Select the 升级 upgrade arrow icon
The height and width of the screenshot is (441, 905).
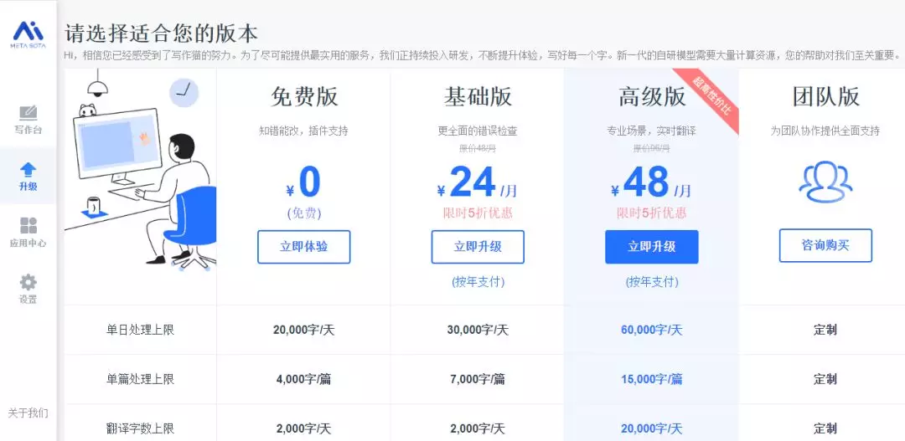tap(28, 169)
